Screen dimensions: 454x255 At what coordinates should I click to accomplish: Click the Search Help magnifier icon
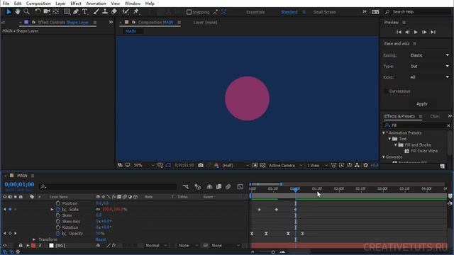click(x=387, y=12)
